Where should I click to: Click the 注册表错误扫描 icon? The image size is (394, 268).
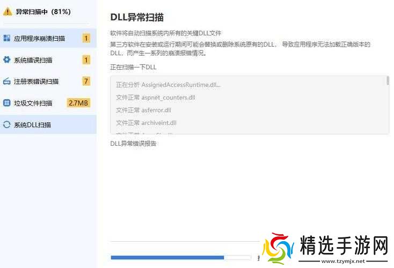tap(7, 81)
